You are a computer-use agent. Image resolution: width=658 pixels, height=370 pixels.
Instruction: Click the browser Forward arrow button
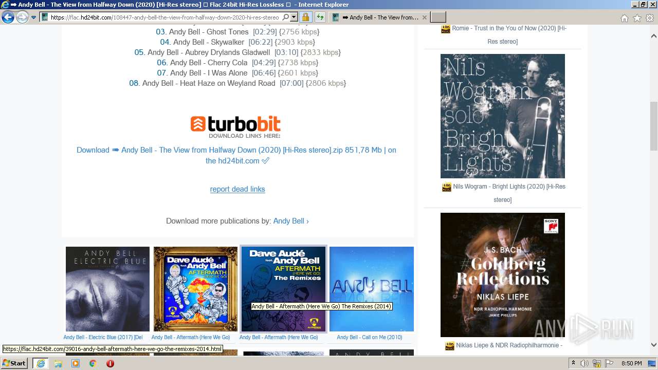(x=22, y=17)
